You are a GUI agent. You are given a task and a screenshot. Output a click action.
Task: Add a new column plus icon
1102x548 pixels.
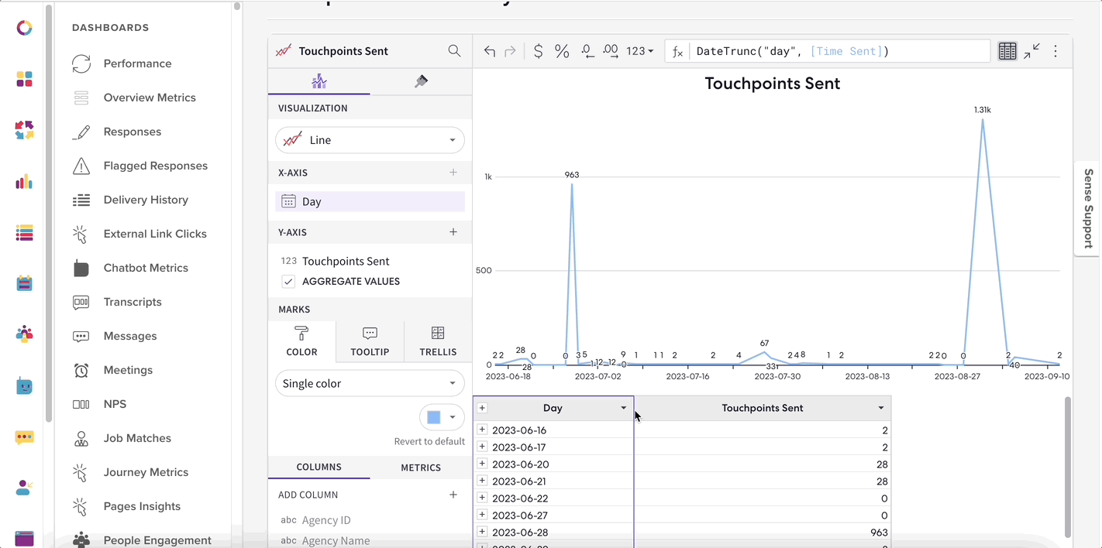453,495
